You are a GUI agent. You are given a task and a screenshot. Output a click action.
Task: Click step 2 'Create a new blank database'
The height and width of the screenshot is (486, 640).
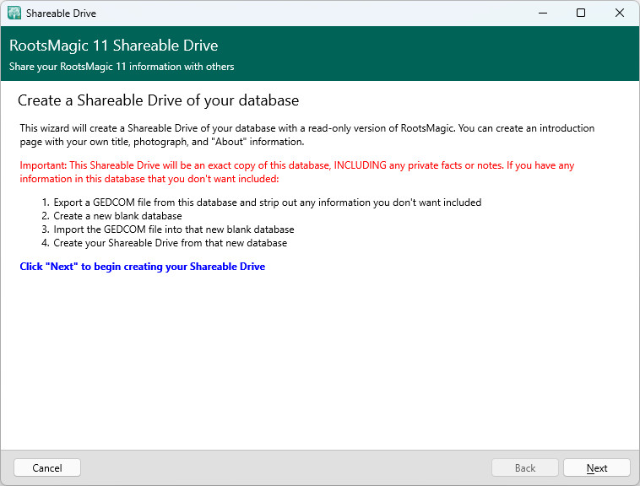111,216
